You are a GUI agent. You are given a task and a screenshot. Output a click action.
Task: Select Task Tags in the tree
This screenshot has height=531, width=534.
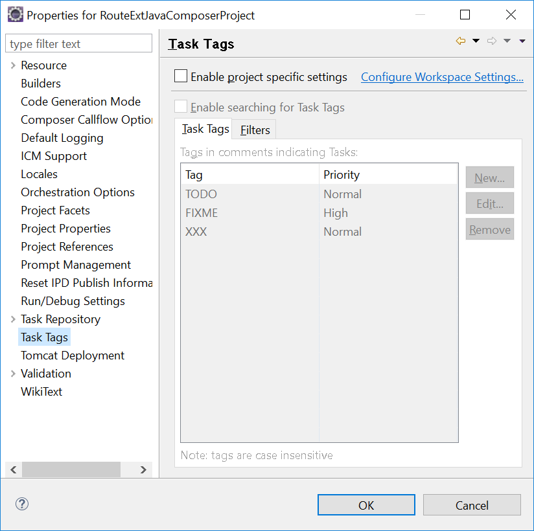coord(44,337)
